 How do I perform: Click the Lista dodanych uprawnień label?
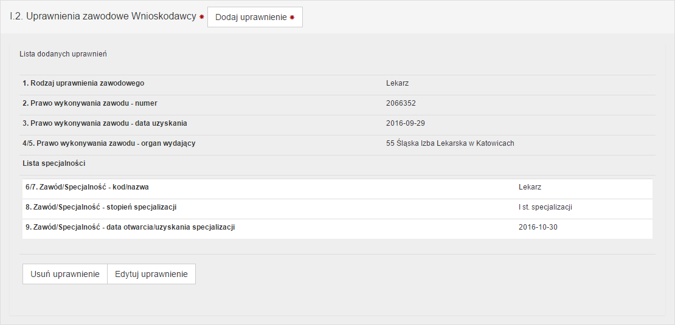point(63,54)
